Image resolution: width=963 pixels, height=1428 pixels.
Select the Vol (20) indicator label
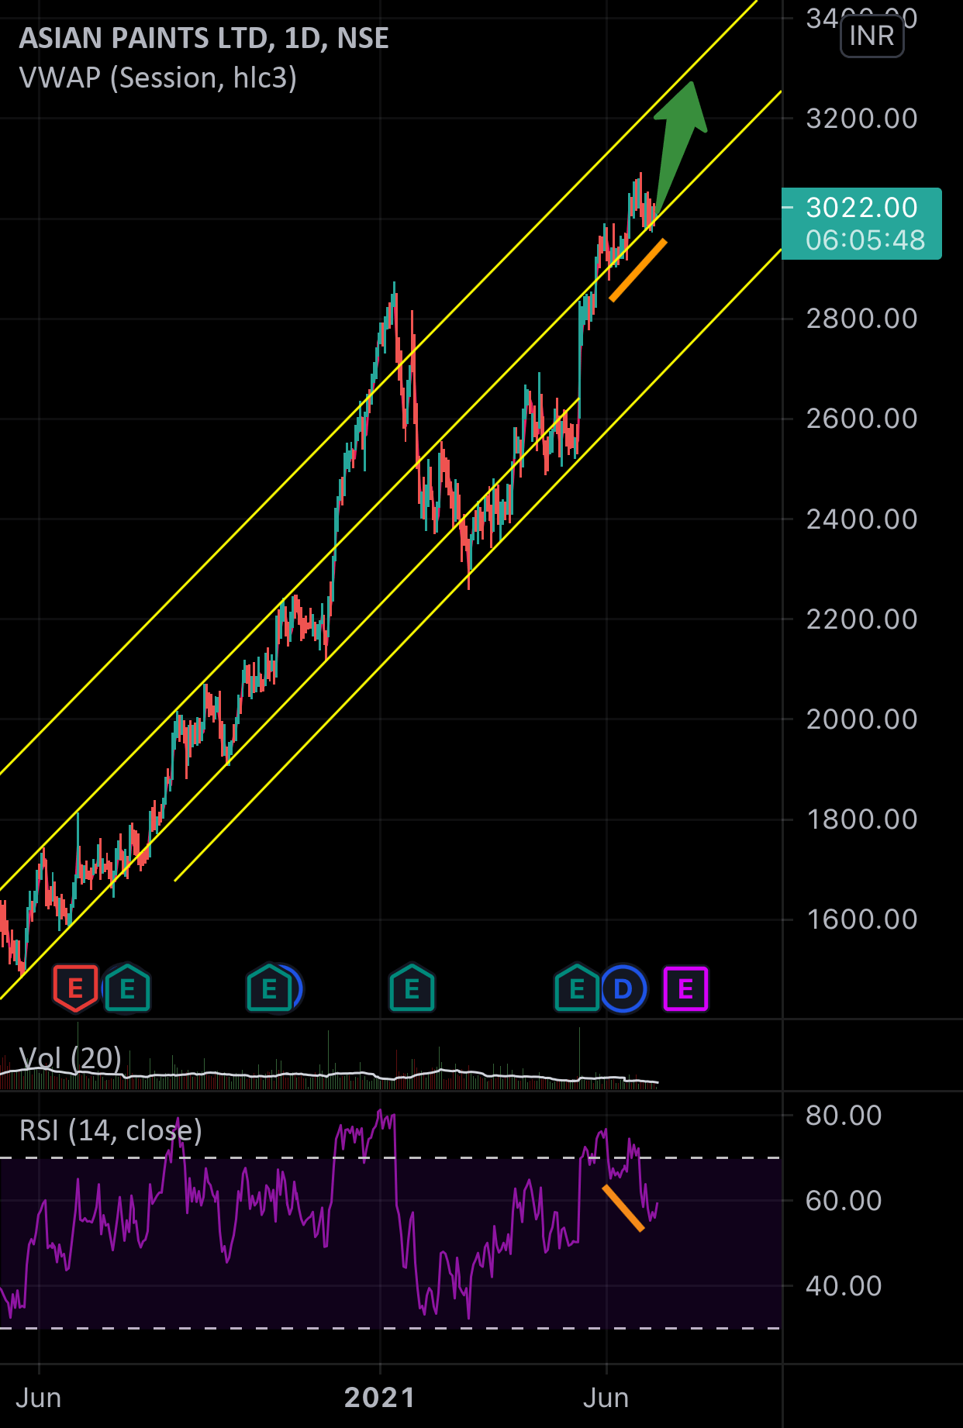(70, 1057)
